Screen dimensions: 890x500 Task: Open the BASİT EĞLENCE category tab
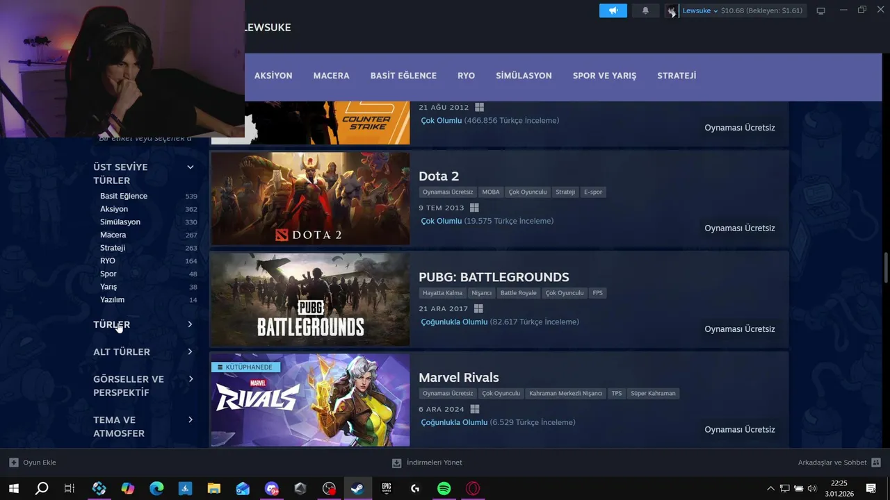(x=403, y=76)
